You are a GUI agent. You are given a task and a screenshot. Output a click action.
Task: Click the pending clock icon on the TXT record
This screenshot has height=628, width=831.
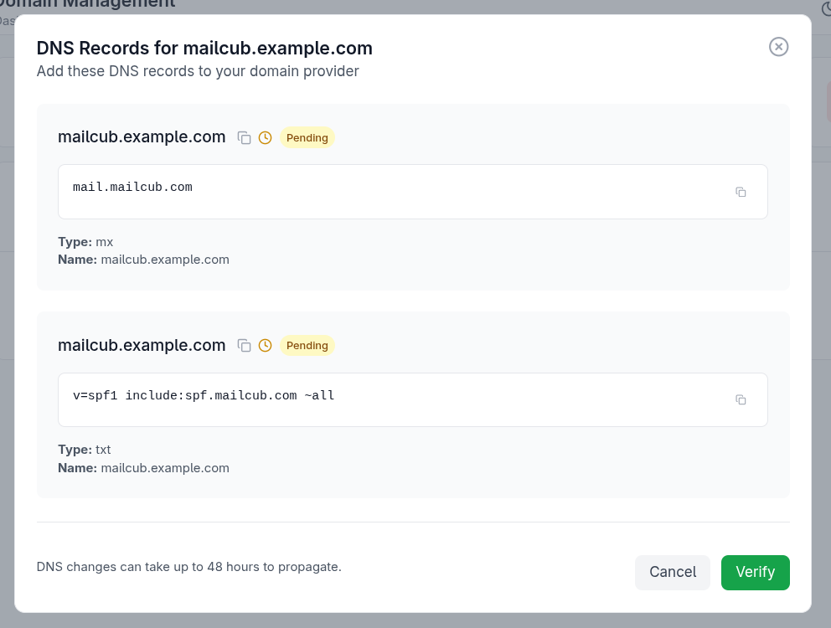[x=265, y=345]
